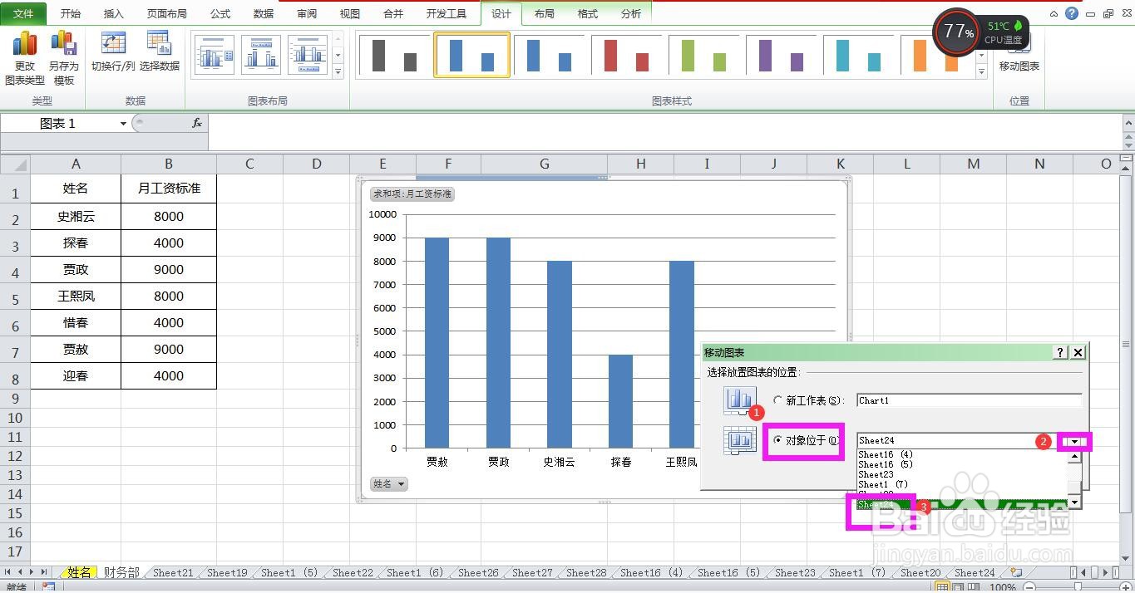Go to last sheet tab navigation arrow
The height and width of the screenshot is (593, 1135).
point(44,572)
